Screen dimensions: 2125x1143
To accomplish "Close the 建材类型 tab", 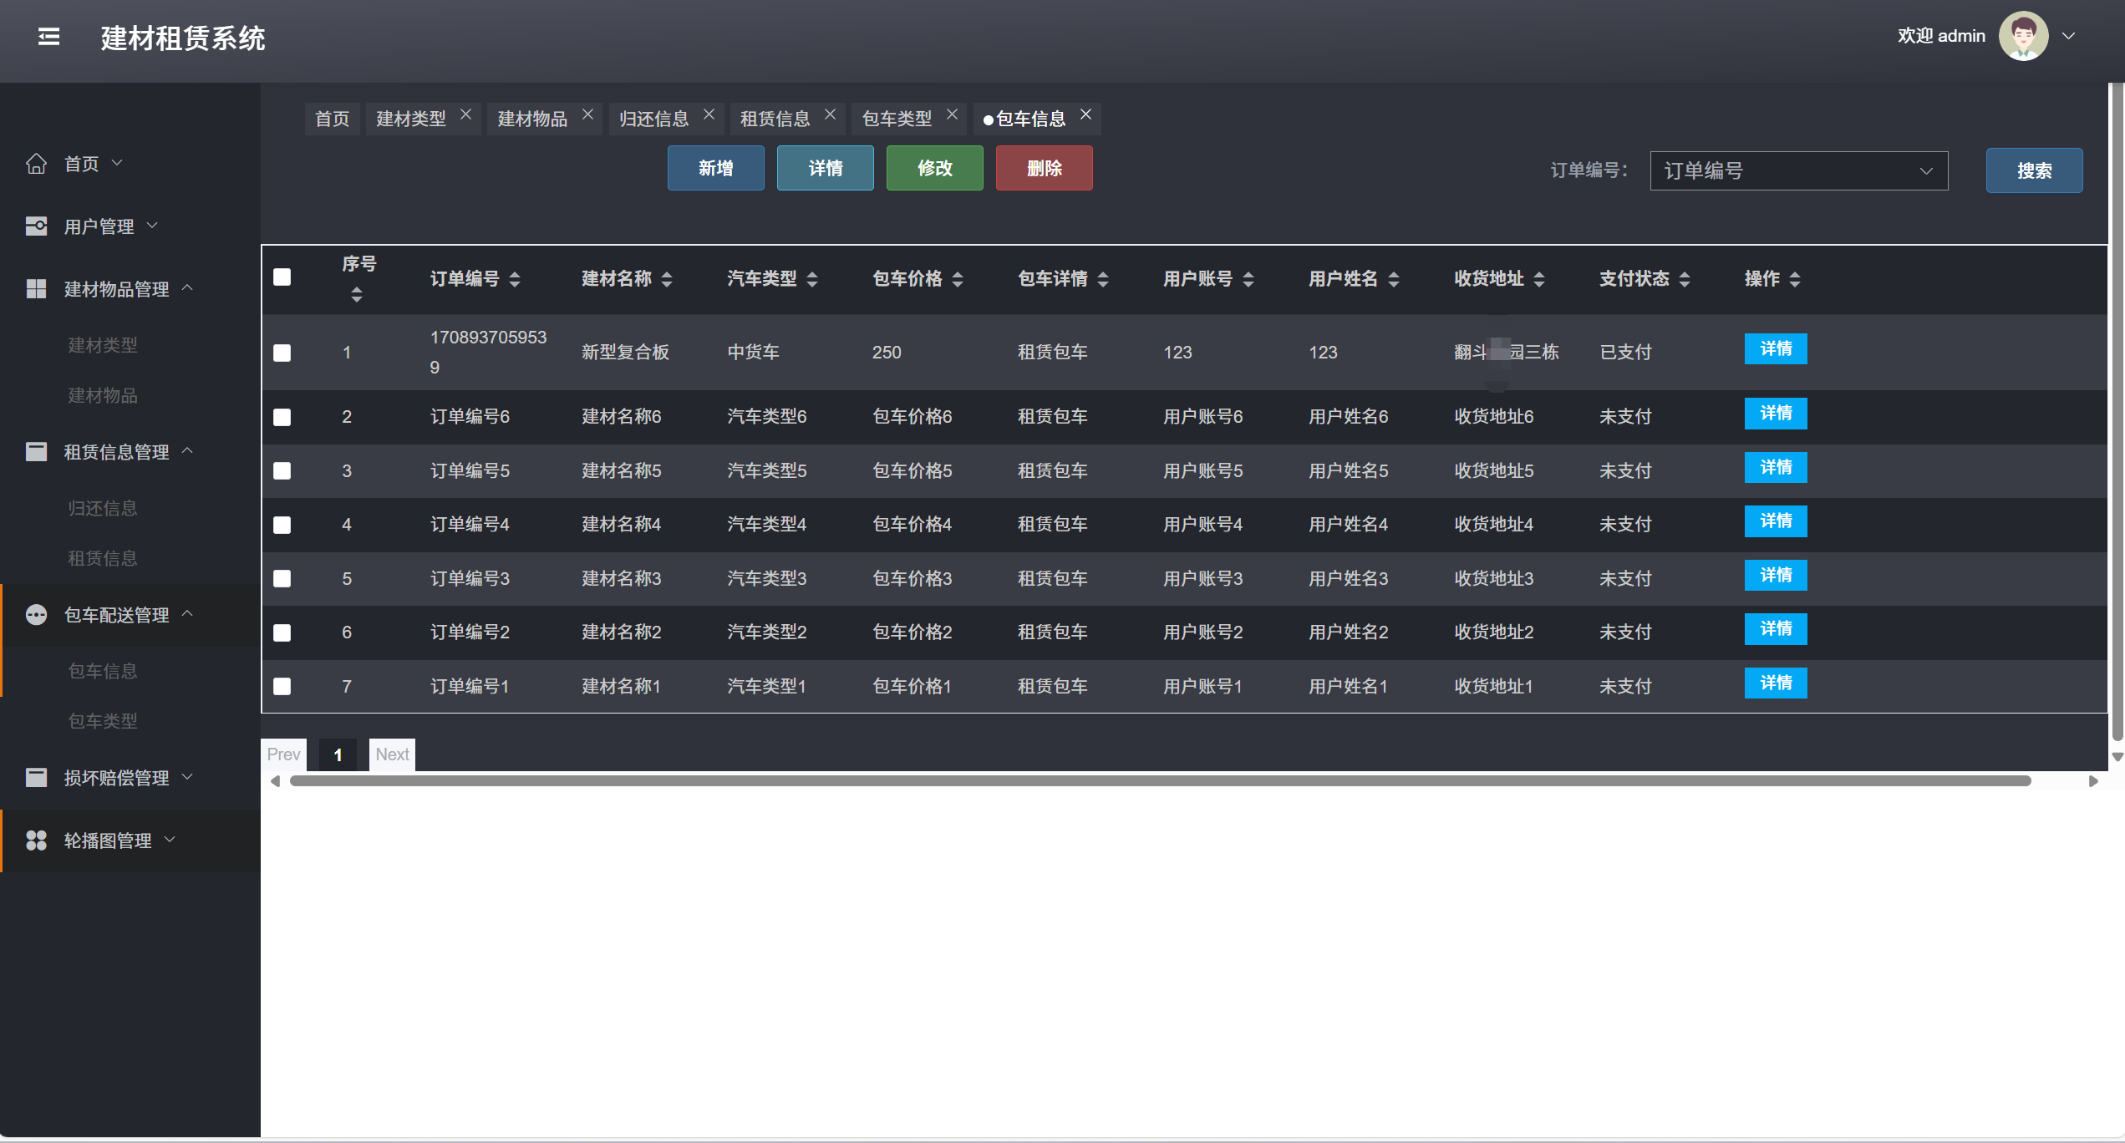I will [466, 114].
